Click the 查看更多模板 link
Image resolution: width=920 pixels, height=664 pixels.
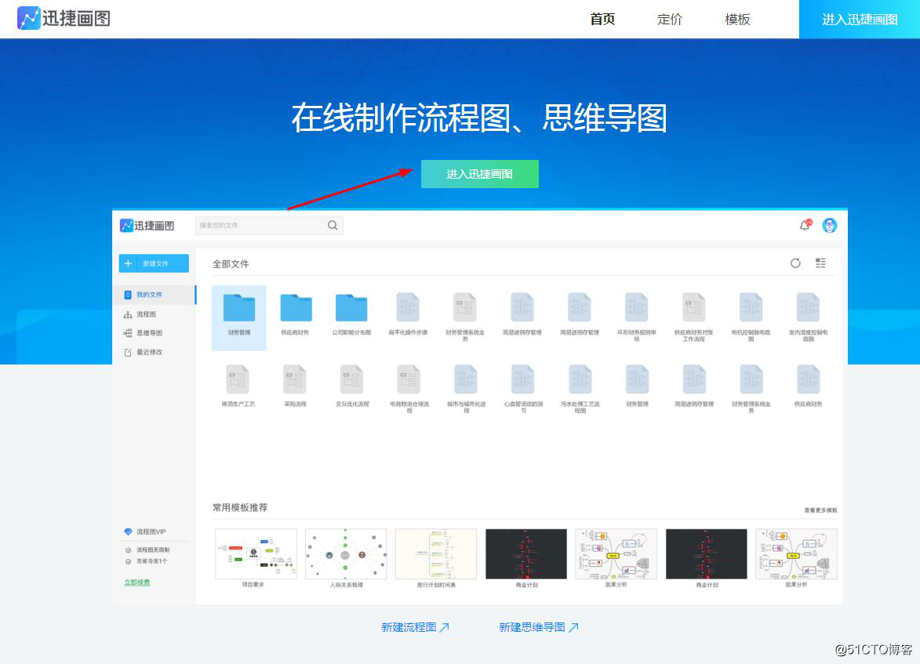click(x=821, y=510)
